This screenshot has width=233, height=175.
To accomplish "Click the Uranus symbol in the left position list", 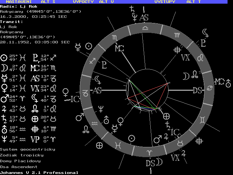I will coord(4,129).
